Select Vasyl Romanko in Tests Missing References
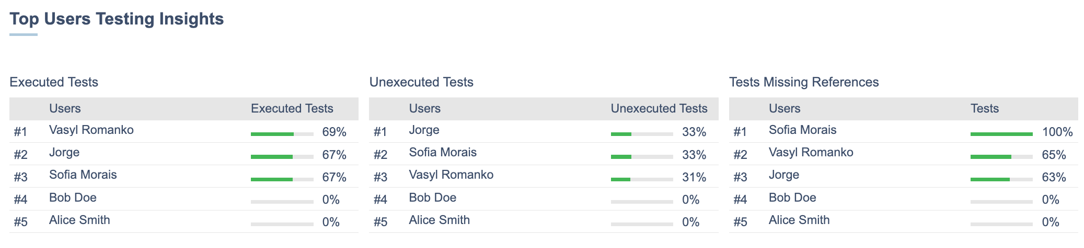 [811, 153]
